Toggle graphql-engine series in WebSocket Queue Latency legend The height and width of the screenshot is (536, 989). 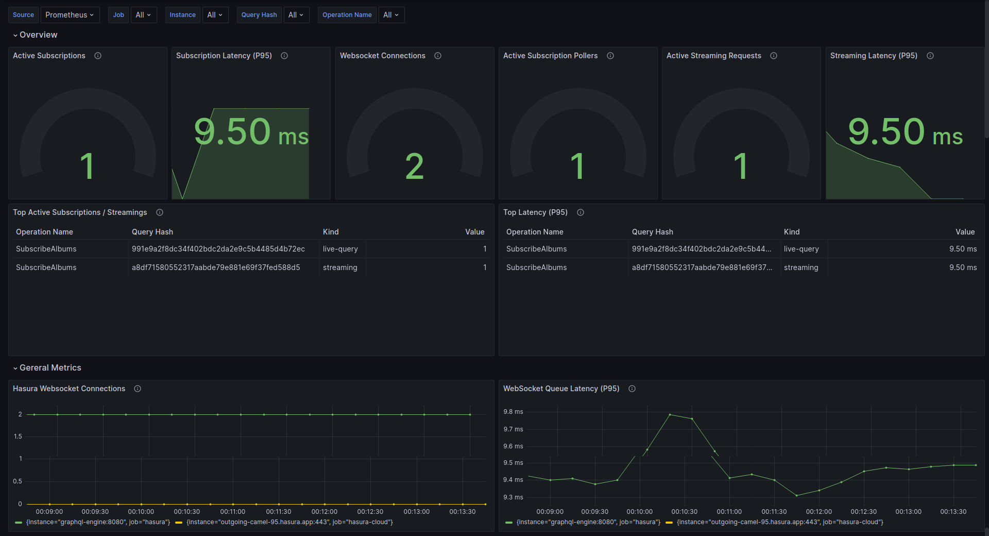[x=588, y=522]
